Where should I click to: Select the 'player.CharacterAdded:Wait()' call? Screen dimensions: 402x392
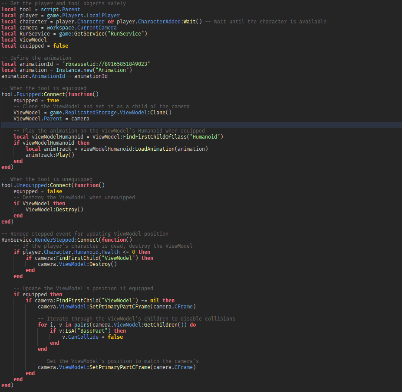(x=159, y=22)
